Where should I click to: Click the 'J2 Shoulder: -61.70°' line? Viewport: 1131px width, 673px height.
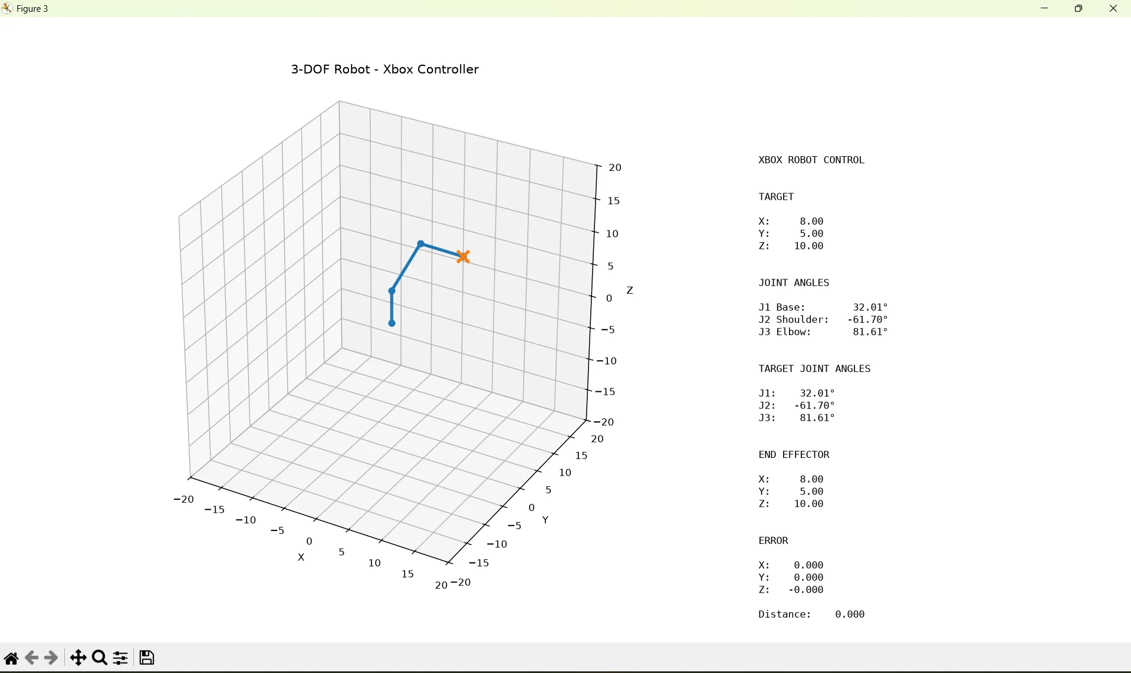[823, 320]
